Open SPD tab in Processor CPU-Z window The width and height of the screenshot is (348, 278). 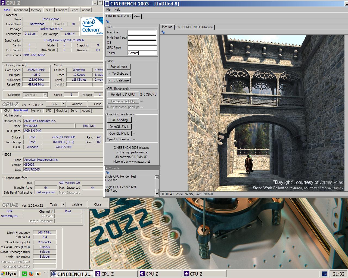click(x=49, y=10)
